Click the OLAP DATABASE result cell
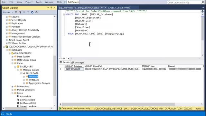The width and height of the screenshot is (206, 116). [74, 69]
